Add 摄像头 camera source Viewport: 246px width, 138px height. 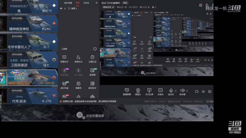[138, 92]
